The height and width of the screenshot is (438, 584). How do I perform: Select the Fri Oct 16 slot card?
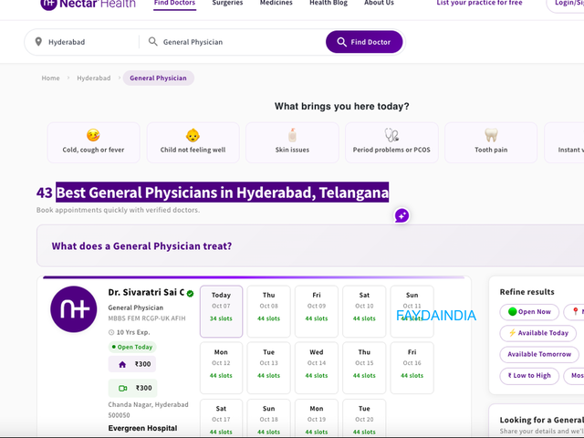(x=412, y=368)
